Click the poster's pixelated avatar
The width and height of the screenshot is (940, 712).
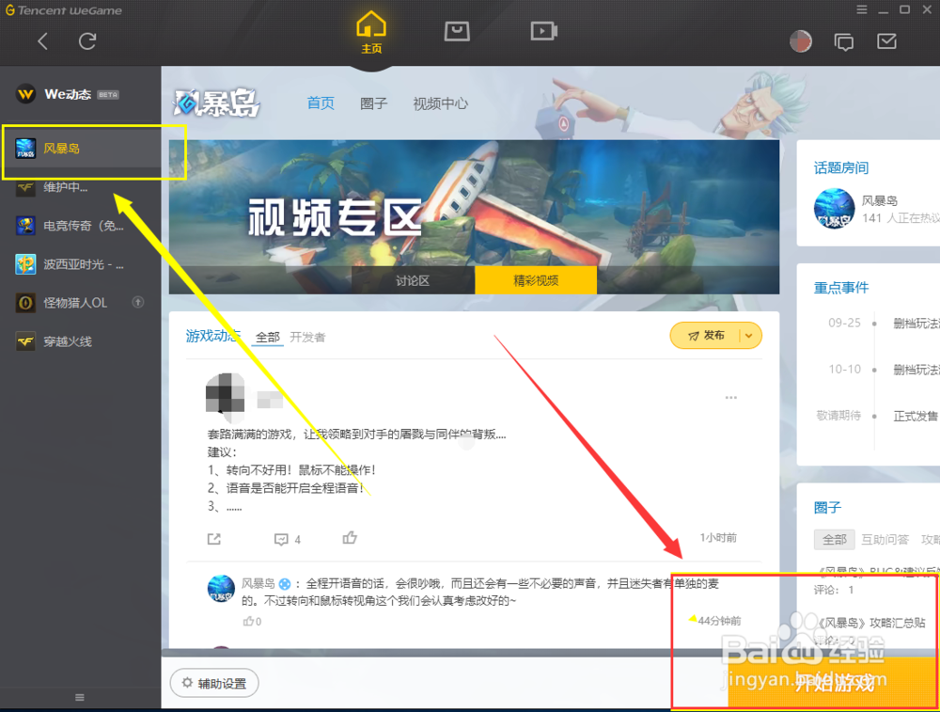coord(225,393)
